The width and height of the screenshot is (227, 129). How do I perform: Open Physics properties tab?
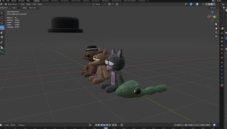click(222, 74)
